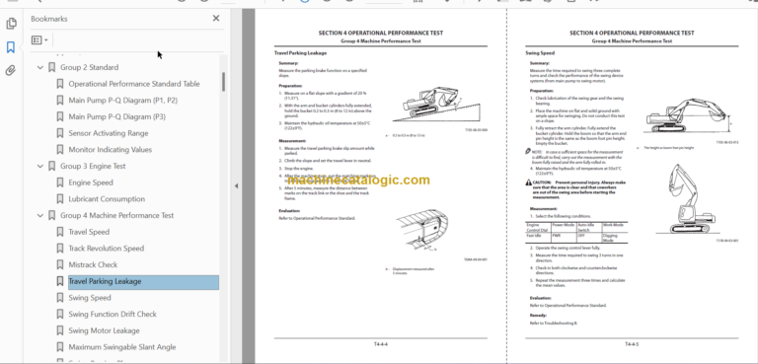Select the Group 3 Engine Test bookmark
Viewport: 758px width, 364px height.
[x=93, y=167]
